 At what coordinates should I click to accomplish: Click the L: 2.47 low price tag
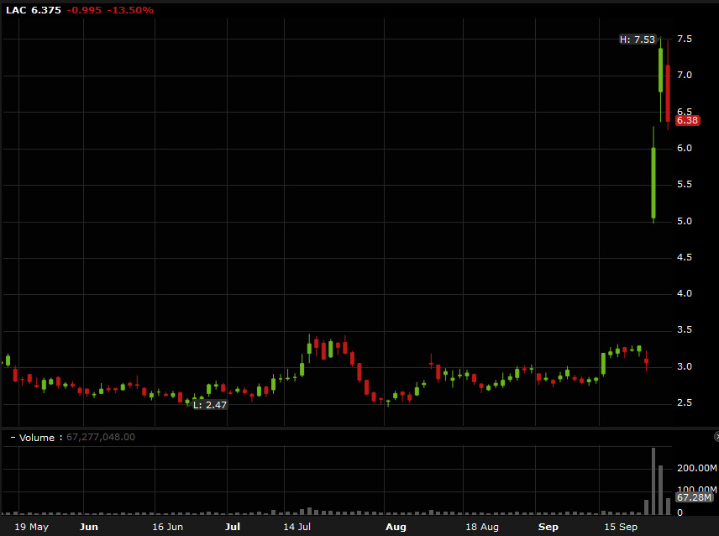(211, 405)
